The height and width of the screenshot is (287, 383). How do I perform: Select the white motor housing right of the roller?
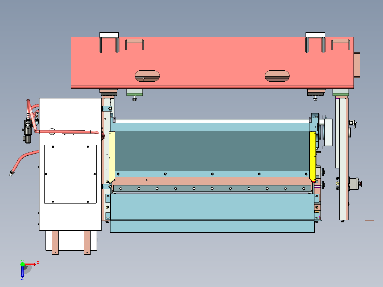pos(328,132)
